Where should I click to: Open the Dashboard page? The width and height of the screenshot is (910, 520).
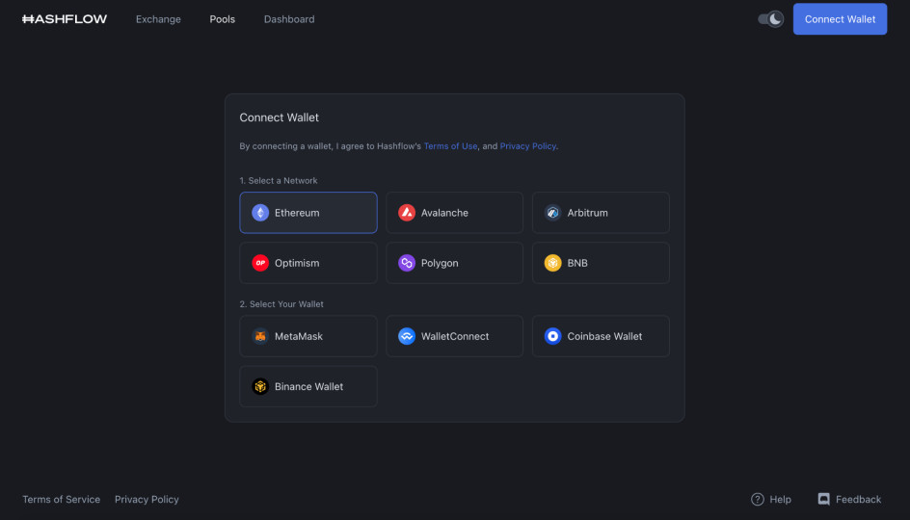tap(289, 19)
